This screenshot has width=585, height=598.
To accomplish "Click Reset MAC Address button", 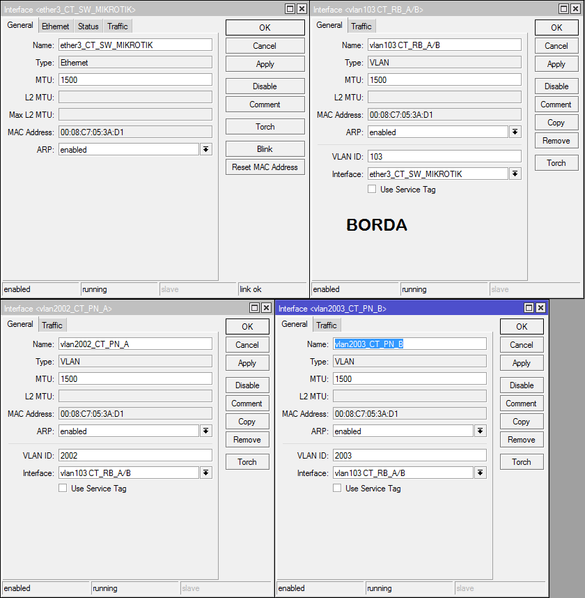I will click(265, 167).
